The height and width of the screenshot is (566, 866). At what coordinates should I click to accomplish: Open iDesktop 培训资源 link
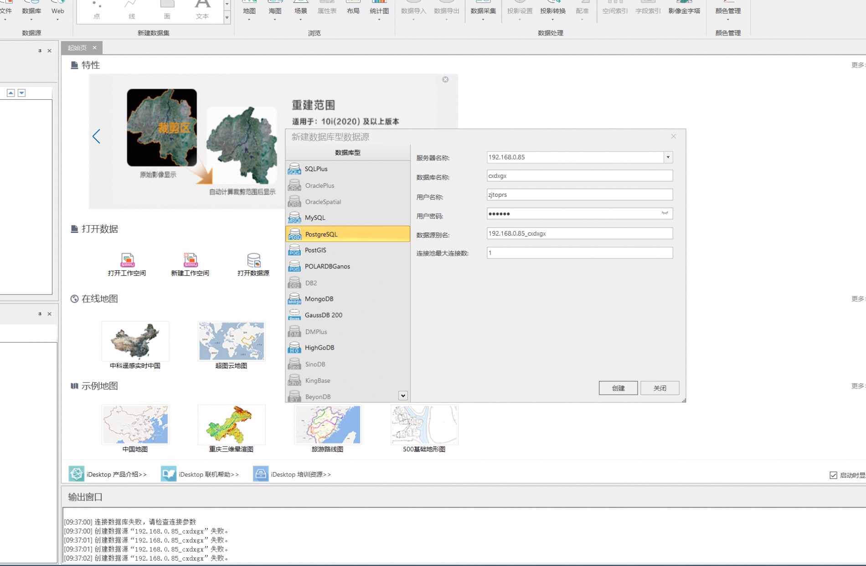(292, 474)
